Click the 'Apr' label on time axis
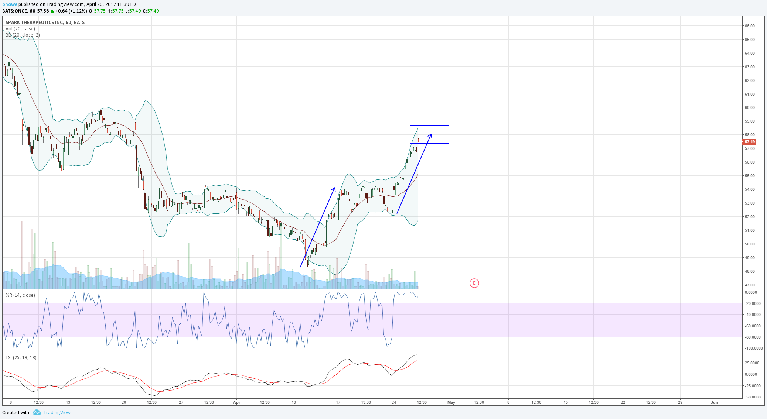The width and height of the screenshot is (767, 419). [237, 402]
